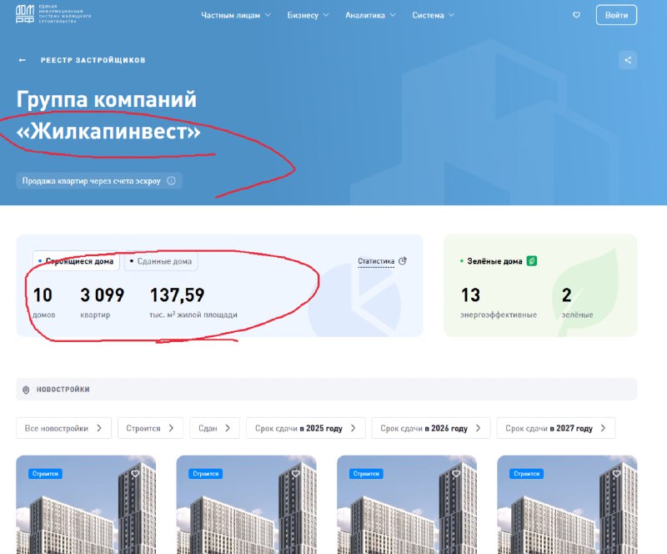Favorite the first building card heart
Screen dimensions: 667x554
tap(135, 474)
